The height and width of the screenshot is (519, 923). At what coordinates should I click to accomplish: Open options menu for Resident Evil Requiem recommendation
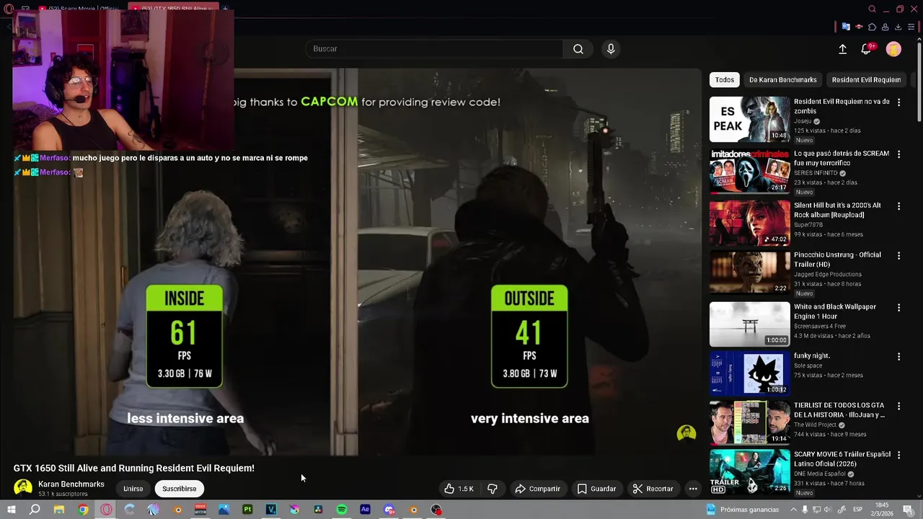pos(898,103)
